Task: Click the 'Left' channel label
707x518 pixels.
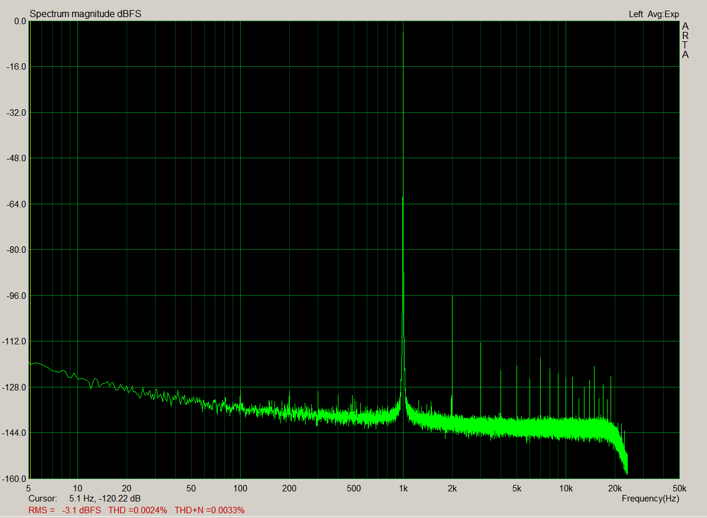Action: coord(636,14)
